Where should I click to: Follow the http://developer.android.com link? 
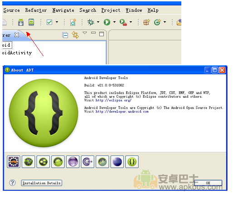[x=122, y=111]
